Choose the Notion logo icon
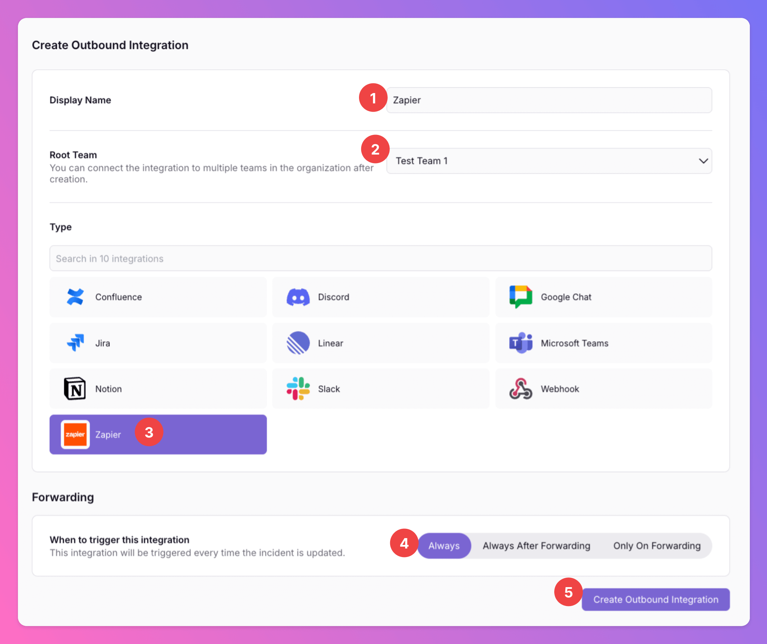The image size is (767, 644). click(x=75, y=389)
